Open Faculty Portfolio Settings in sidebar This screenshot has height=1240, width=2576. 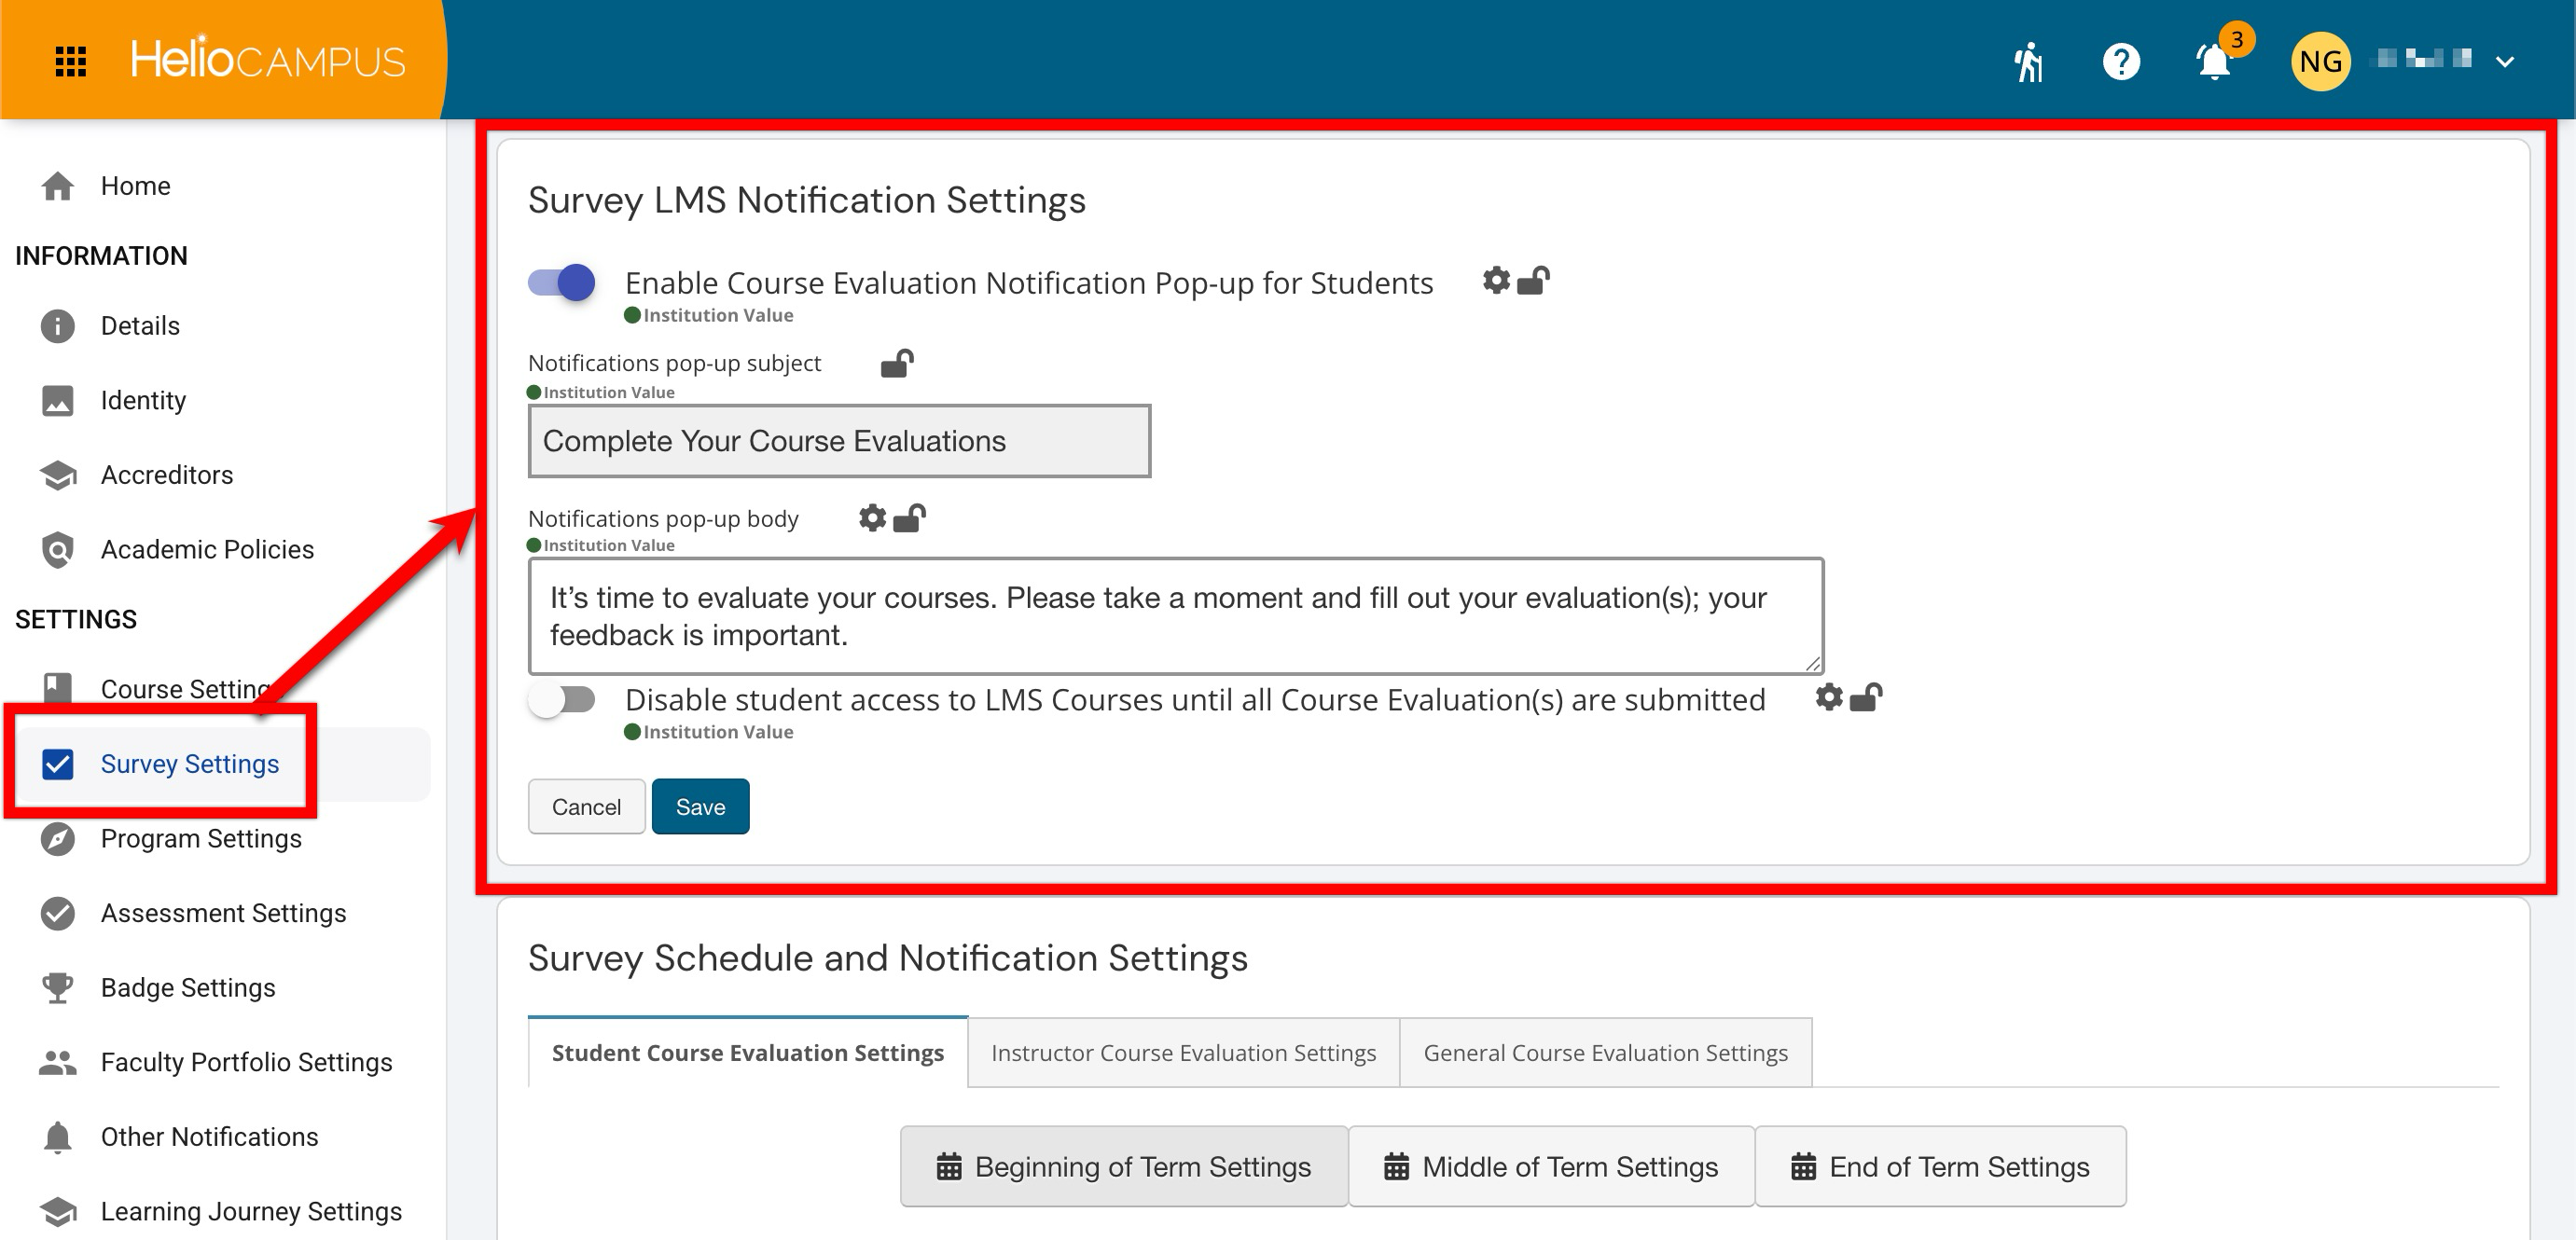click(x=222, y=1062)
